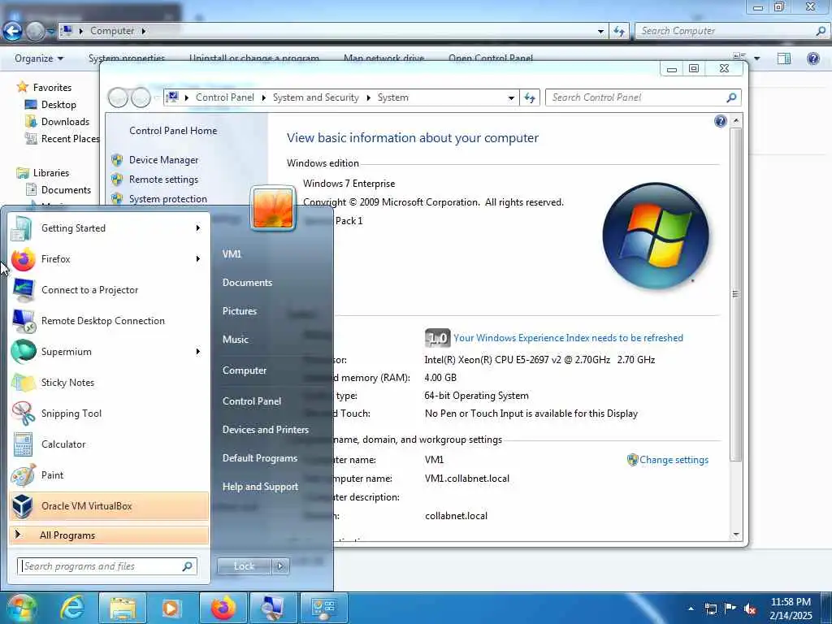Open Device Manager link

[x=163, y=160]
